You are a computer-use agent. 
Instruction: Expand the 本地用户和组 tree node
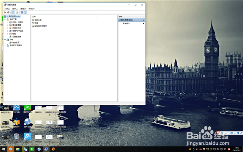tap(8, 31)
